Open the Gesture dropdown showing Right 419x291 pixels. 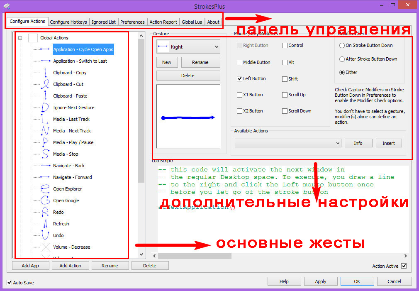(188, 47)
